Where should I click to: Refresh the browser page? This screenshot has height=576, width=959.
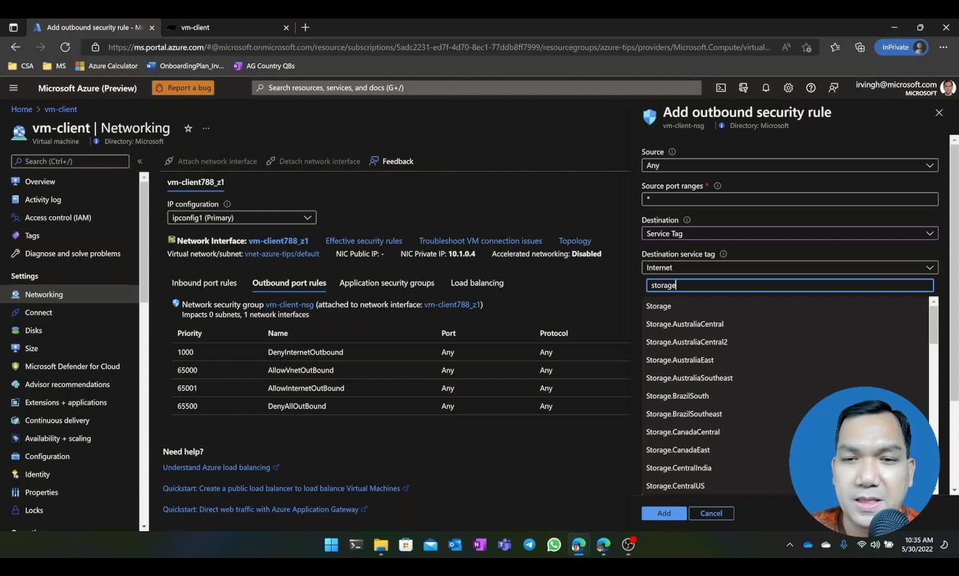tap(65, 47)
